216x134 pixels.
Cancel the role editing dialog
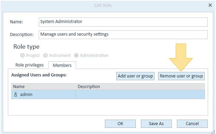tap(192, 124)
